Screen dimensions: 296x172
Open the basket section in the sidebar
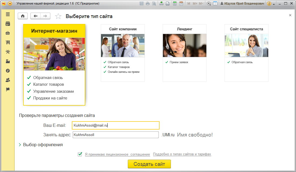(8, 33)
